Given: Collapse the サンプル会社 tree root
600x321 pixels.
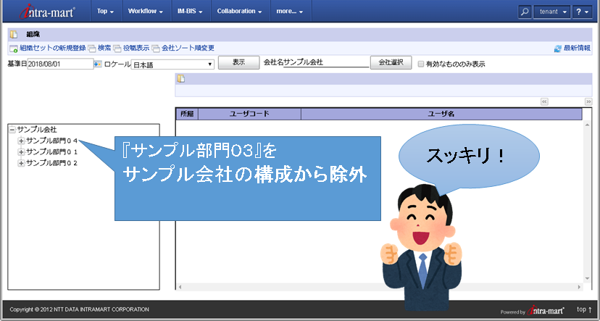Looking at the screenshot, I should [12, 130].
